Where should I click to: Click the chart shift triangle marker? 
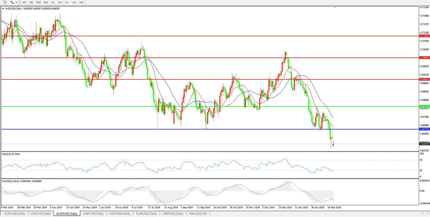click(x=335, y=7)
